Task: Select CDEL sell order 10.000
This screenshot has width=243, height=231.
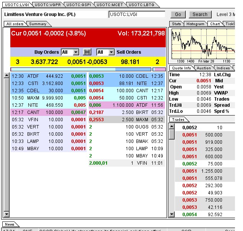Action: tap(127, 76)
